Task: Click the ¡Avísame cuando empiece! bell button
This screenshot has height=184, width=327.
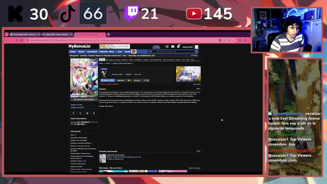Action: pos(84,99)
